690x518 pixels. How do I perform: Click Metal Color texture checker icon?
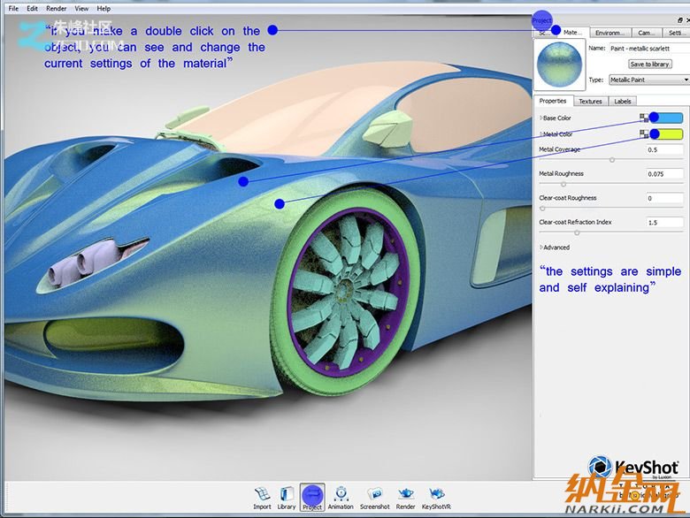pos(644,134)
